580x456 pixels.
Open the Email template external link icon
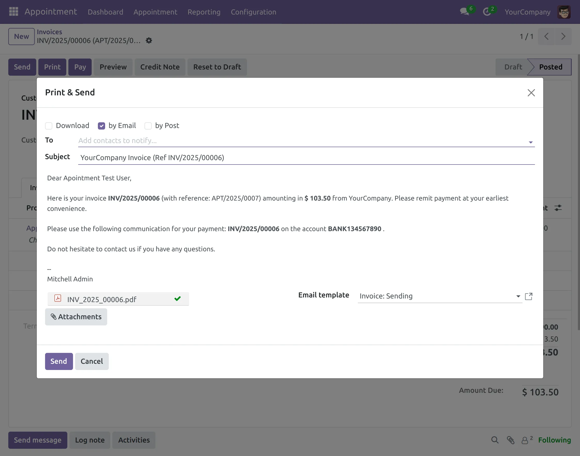528,296
